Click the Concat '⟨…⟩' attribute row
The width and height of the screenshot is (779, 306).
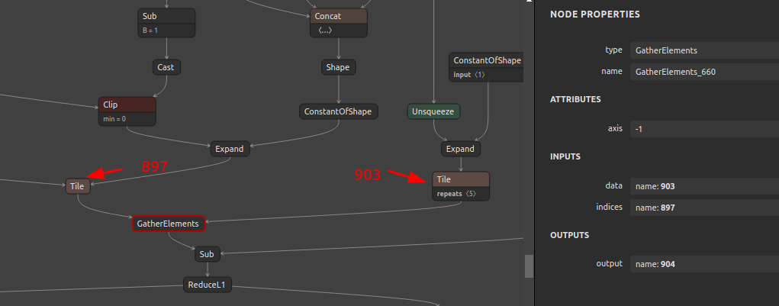click(339, 31)
